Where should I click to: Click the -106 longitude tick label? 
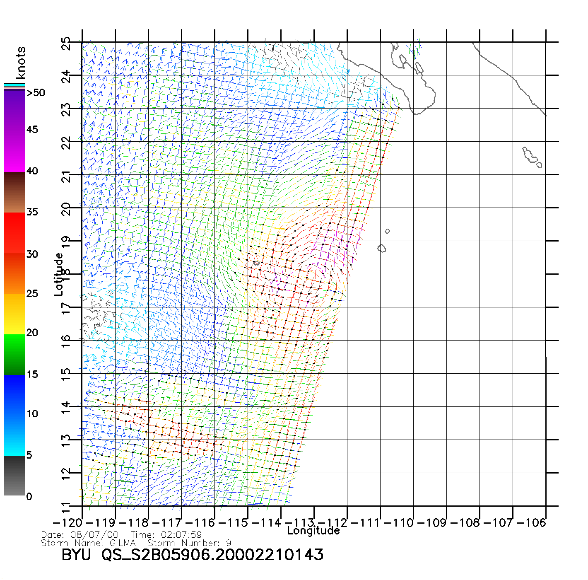click(531, 523)
